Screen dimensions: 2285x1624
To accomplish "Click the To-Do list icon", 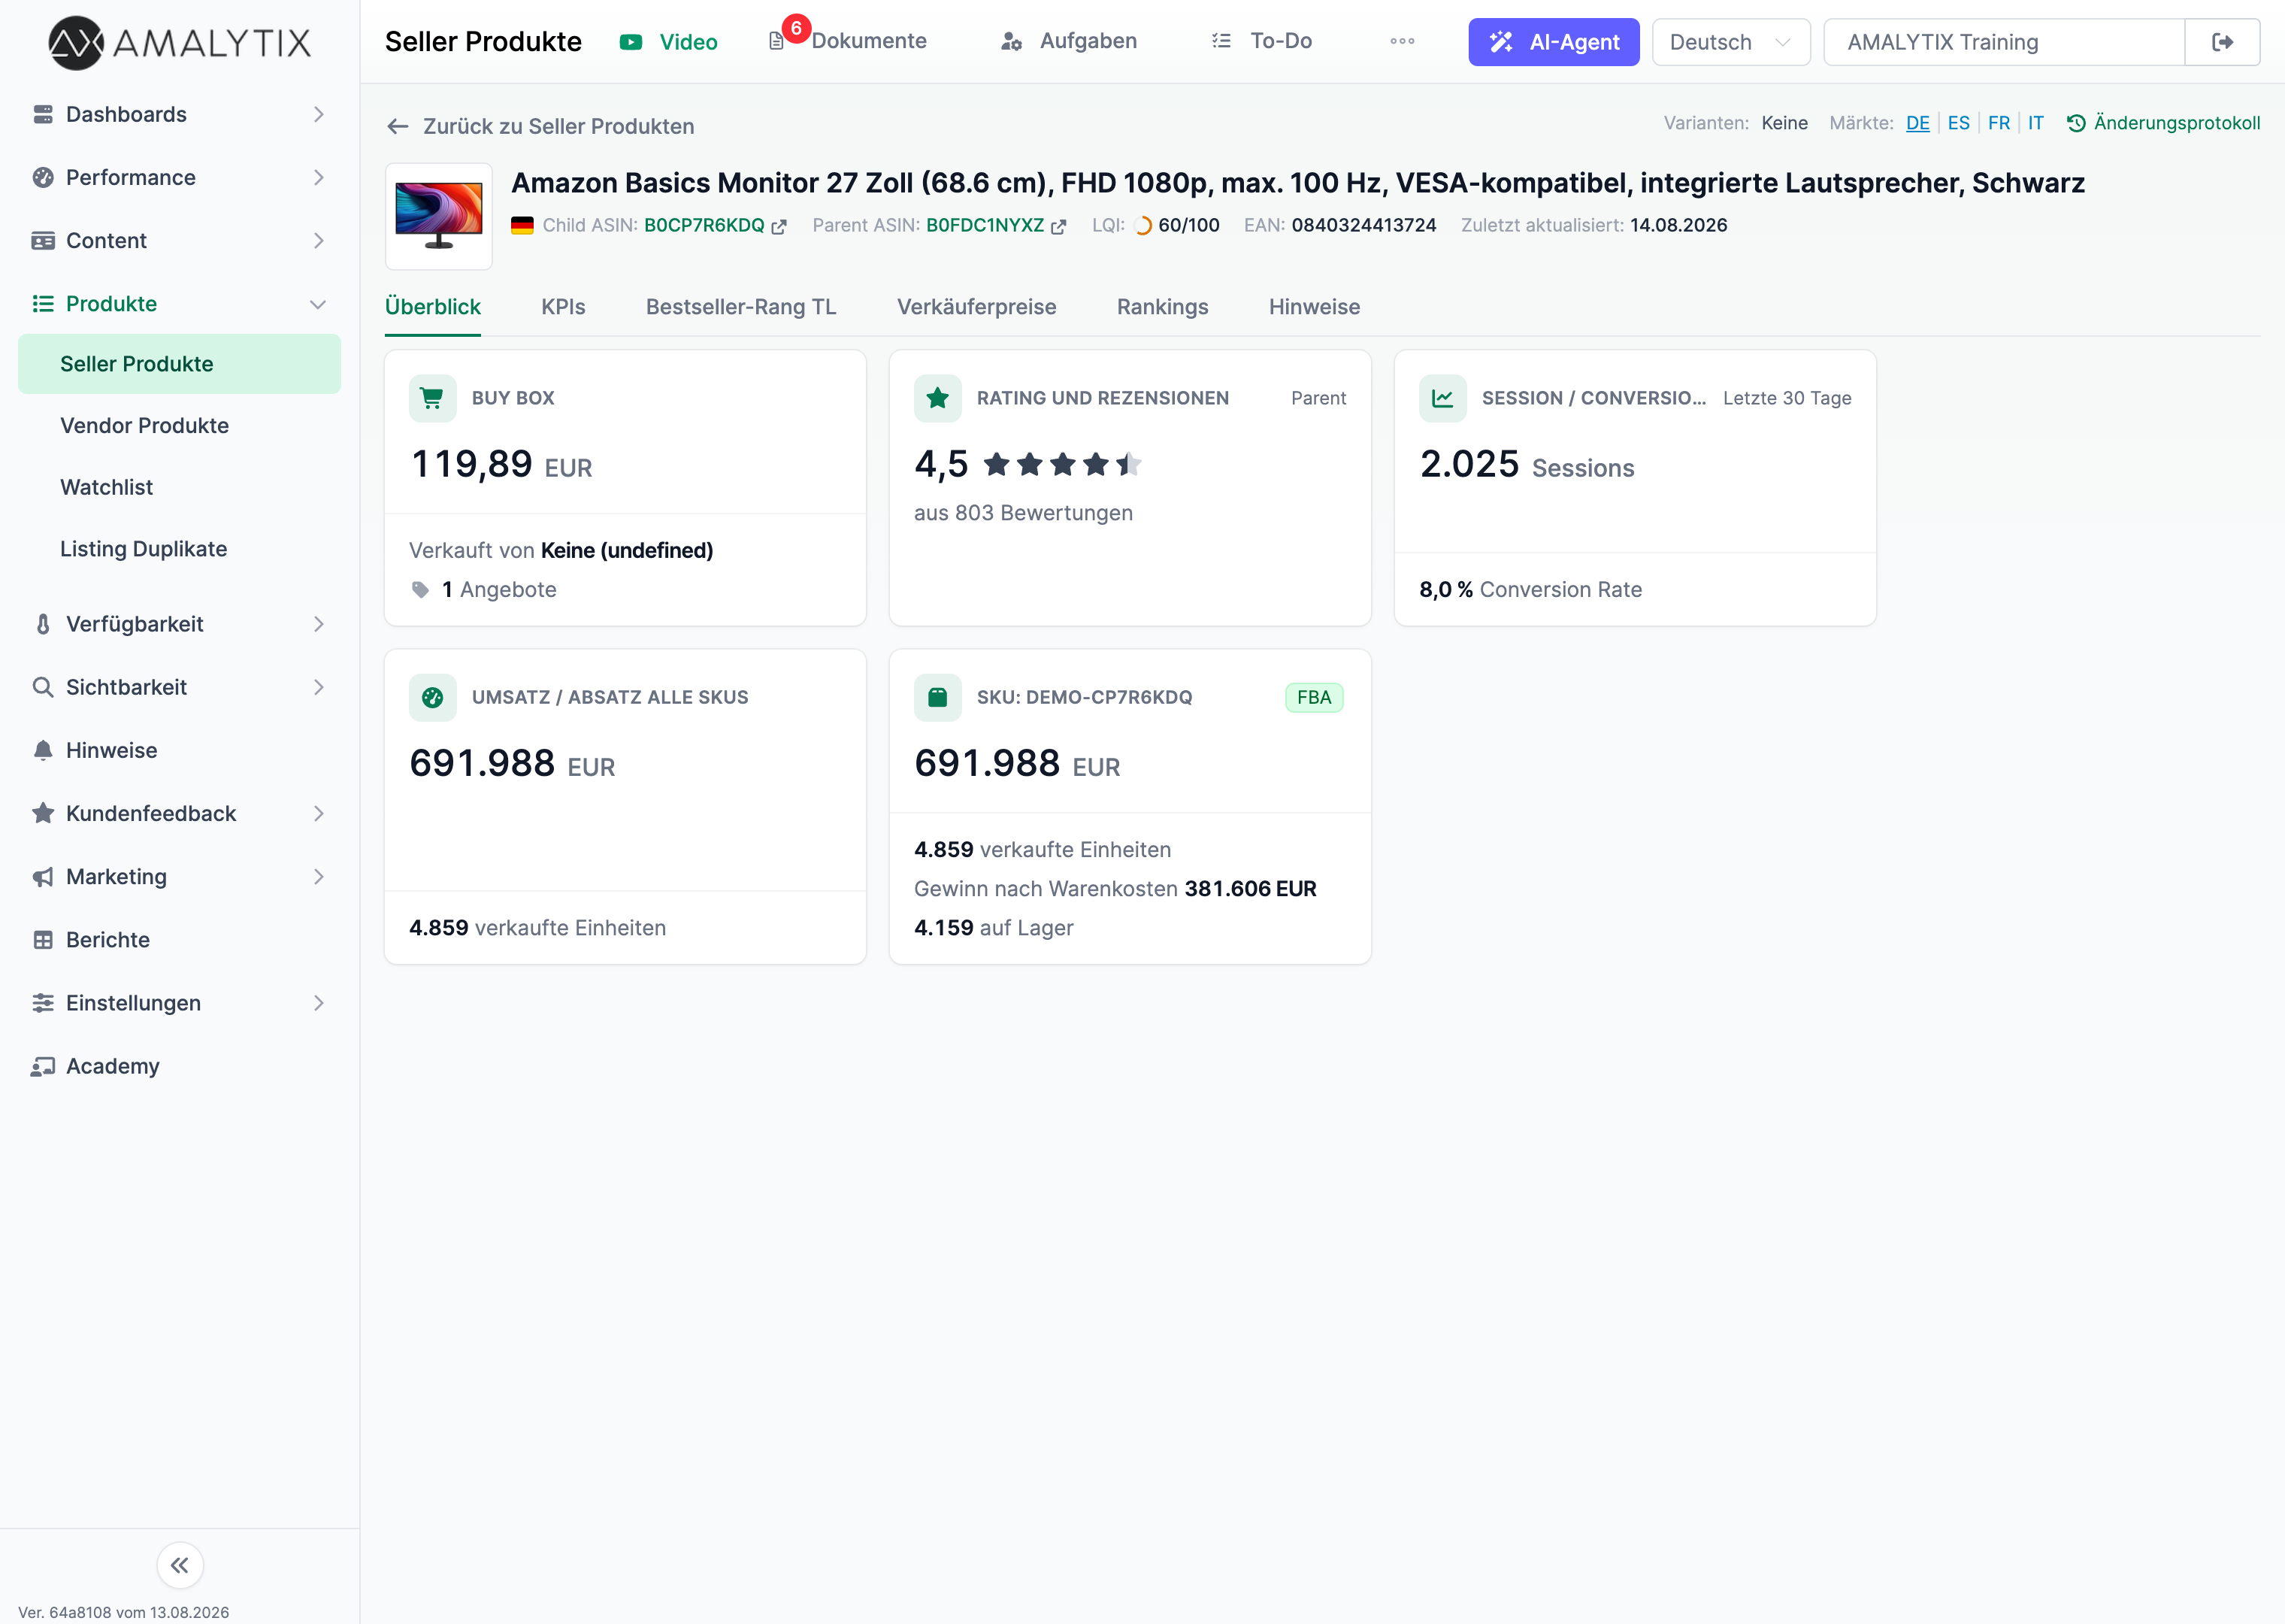I will coord(1221,41).
